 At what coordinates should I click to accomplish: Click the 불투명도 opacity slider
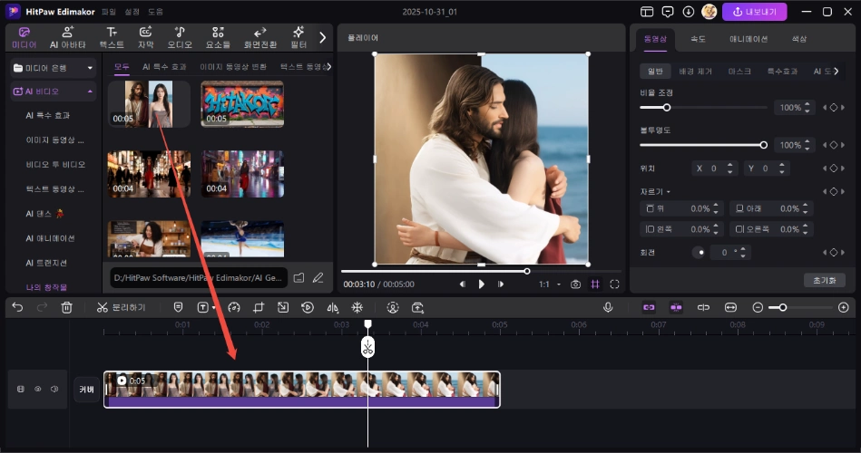[701, 145]
